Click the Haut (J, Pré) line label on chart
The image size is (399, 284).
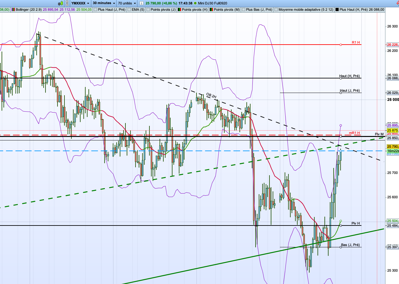350,90
